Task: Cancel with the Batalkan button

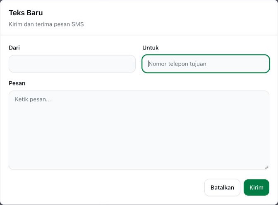Action: click(222, 188)
